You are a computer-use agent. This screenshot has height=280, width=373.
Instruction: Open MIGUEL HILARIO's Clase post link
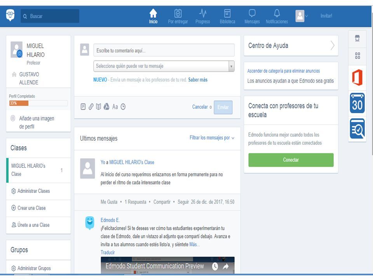pyautogui.click(x=132, y=162)
